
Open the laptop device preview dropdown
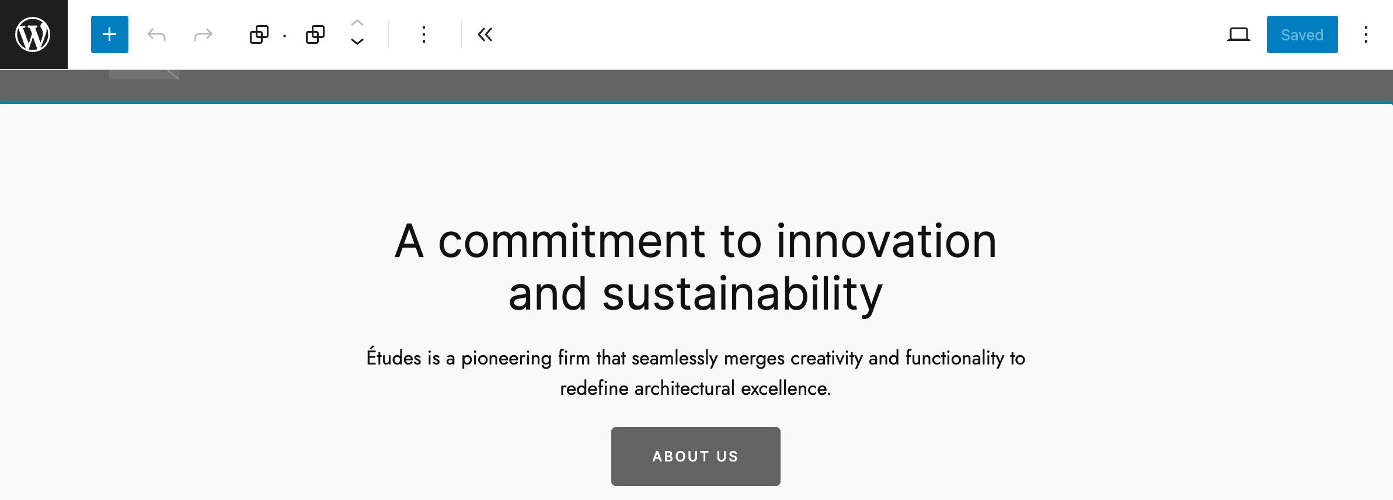tap(1238, 35)
